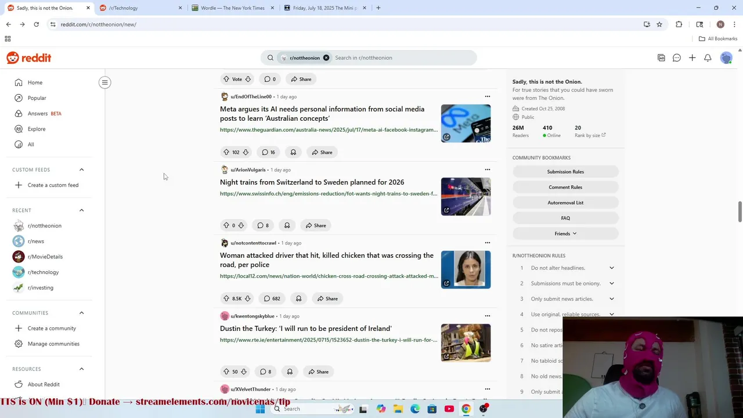Switch to the Friday Mini puzzle tab
743x418 pixels.
coord(324,8)
